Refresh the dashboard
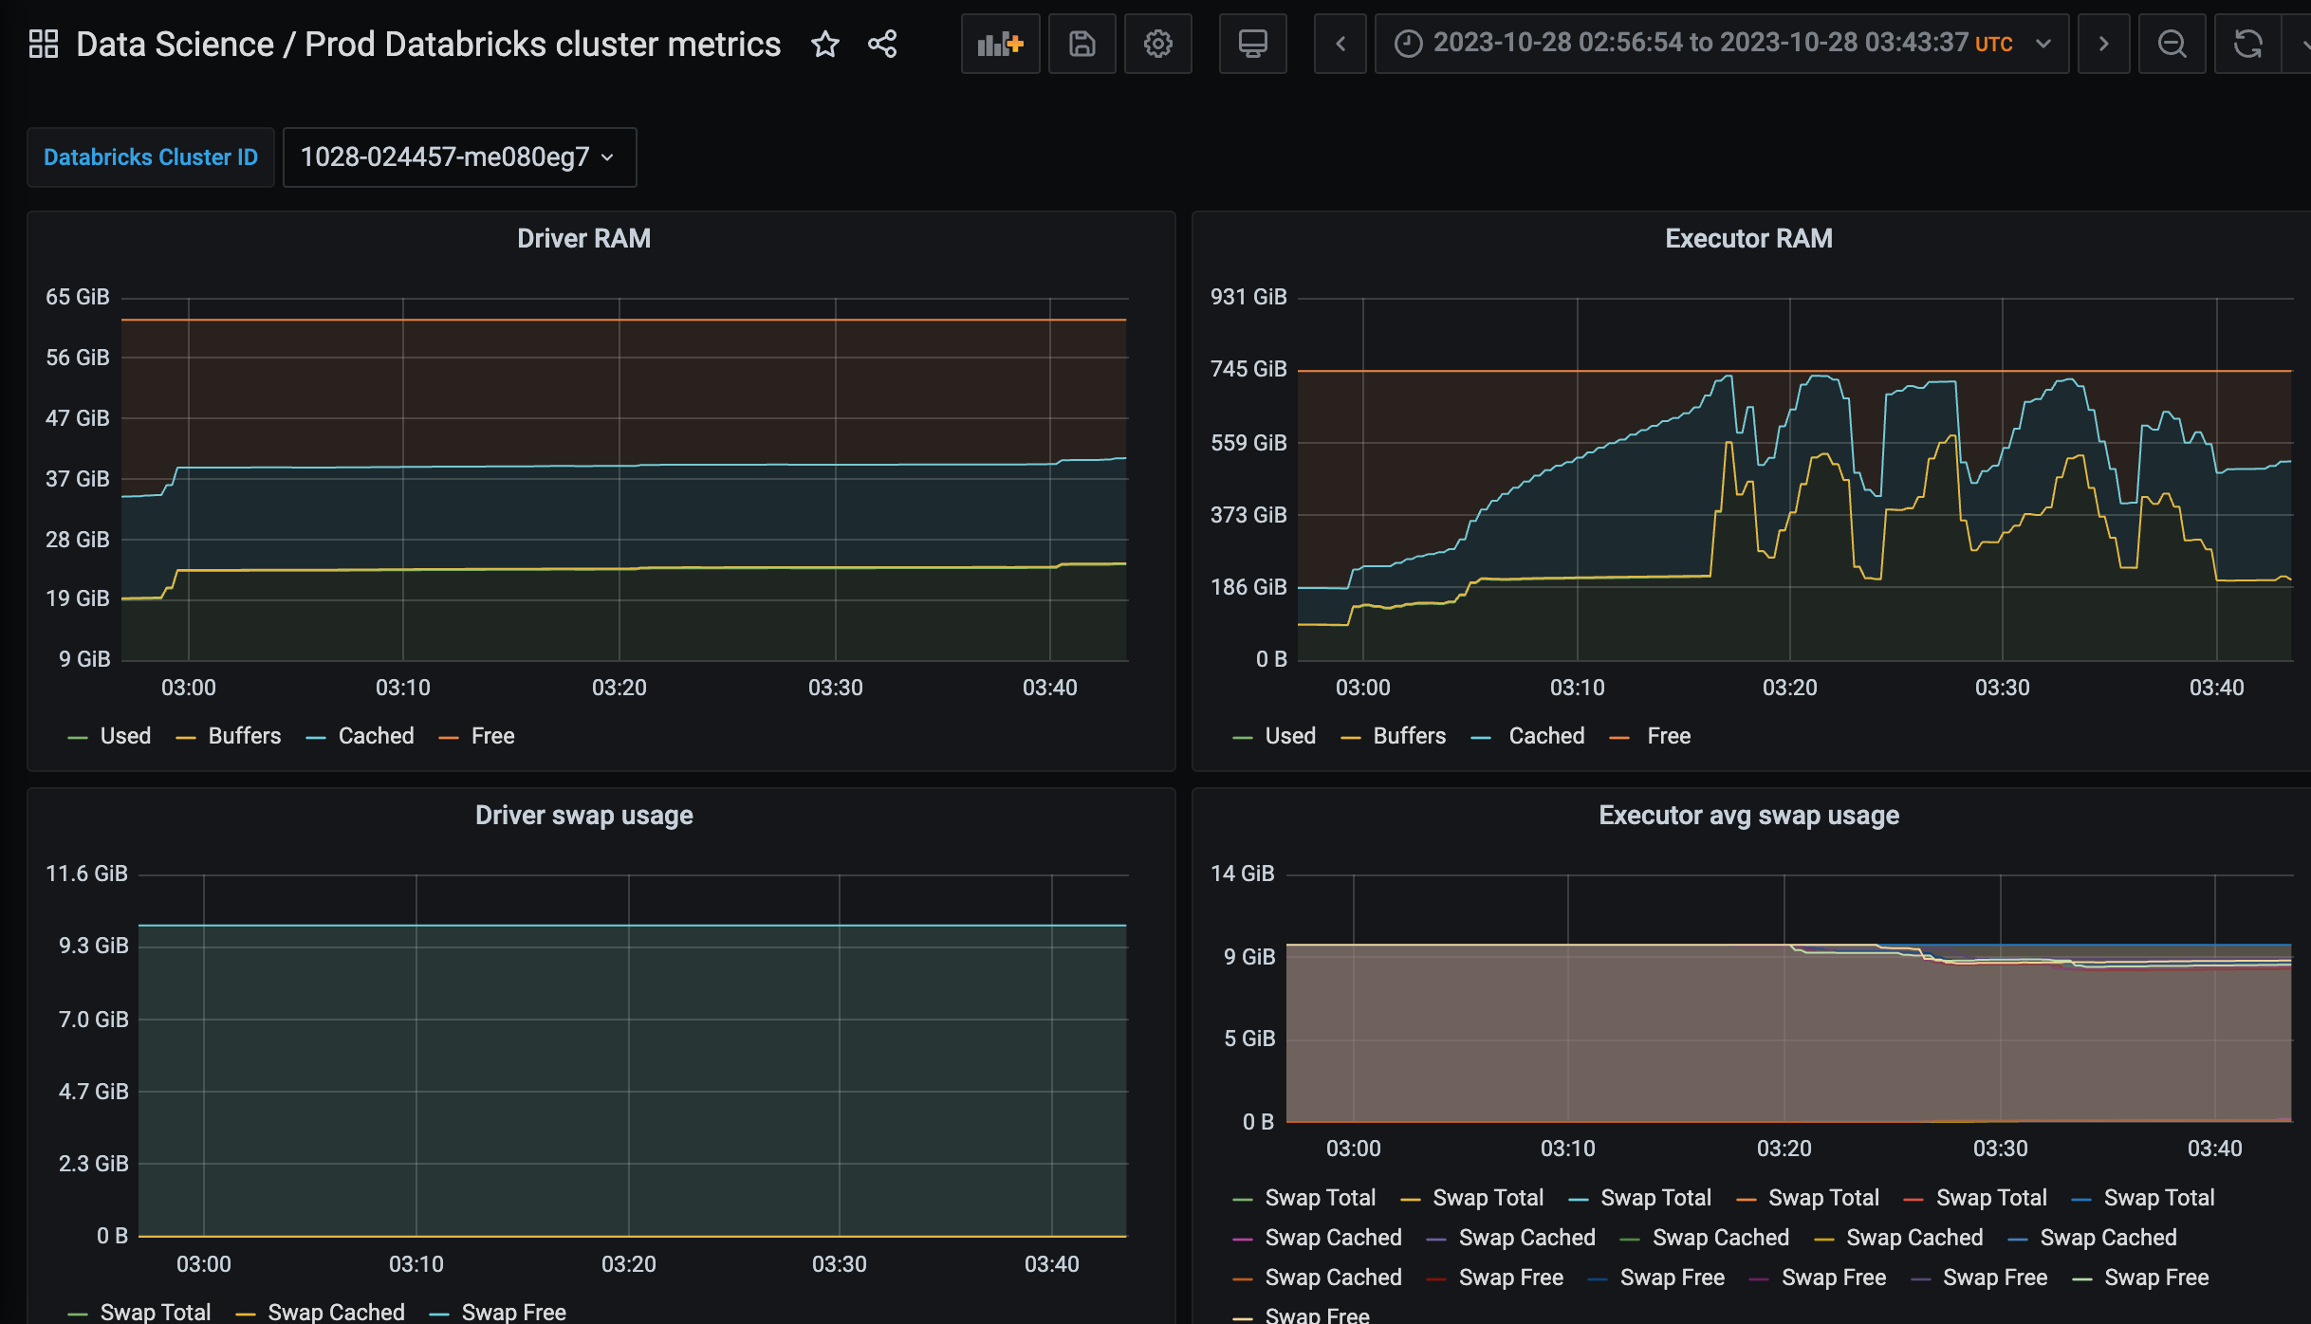2311x1324 pixels. (2247, 44)
